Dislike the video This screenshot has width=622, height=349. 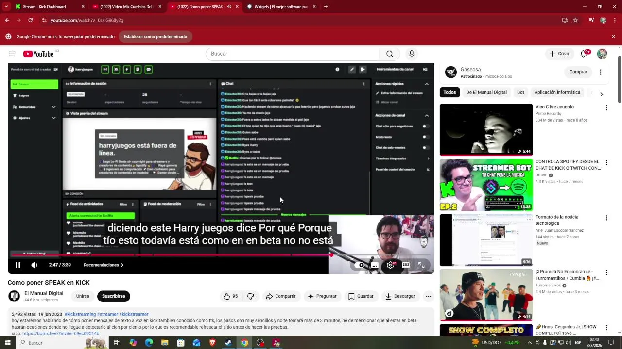coord(251,296)
